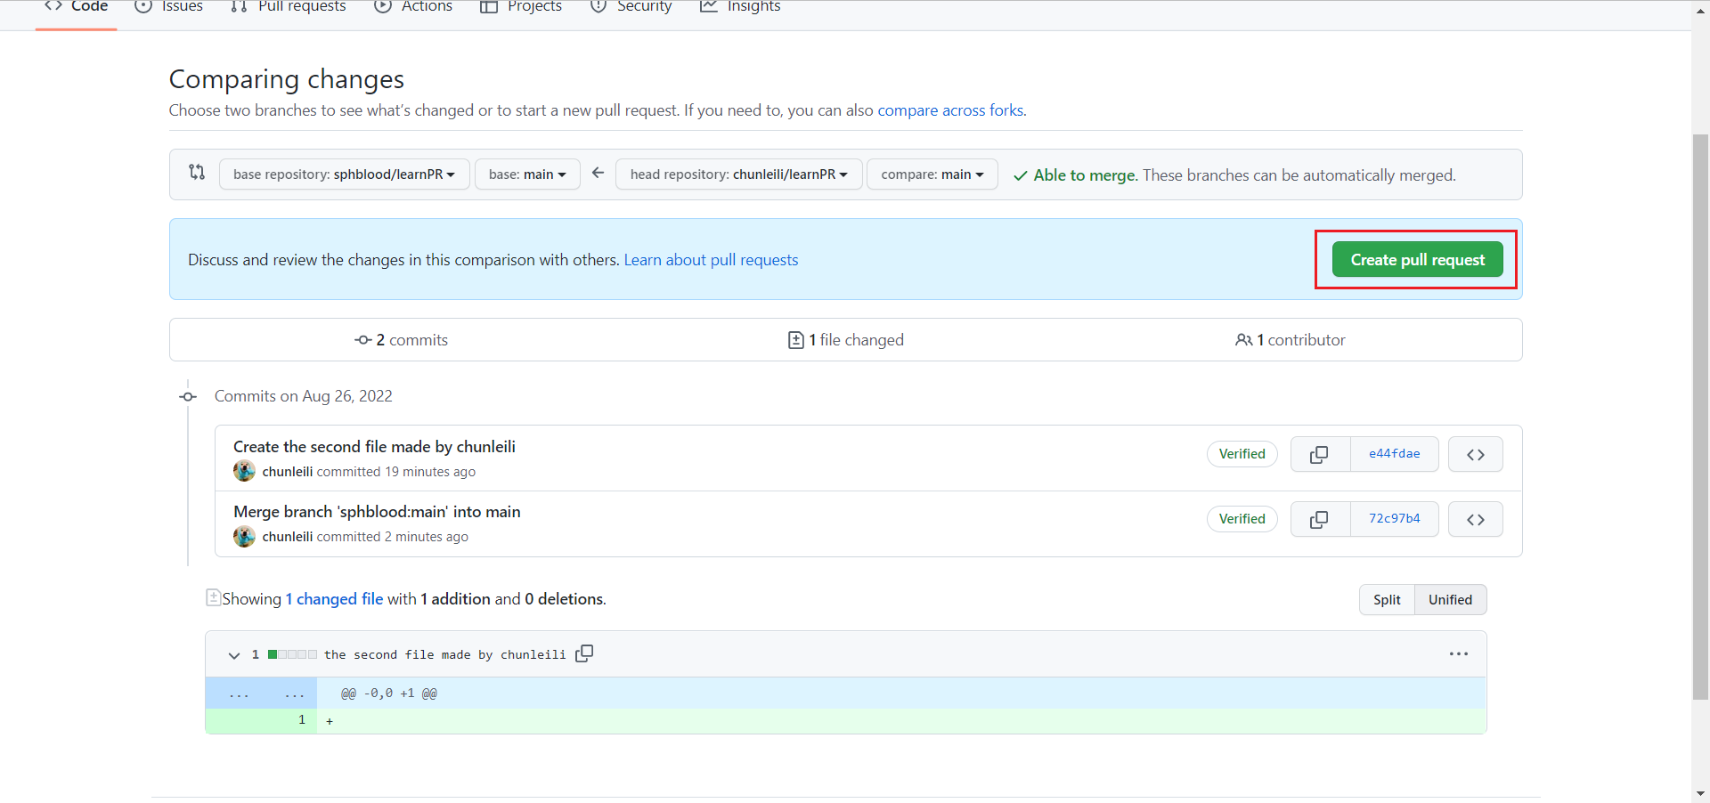1710x803 pixels.
Task: Open the Security tab
Action: point(631,9)
